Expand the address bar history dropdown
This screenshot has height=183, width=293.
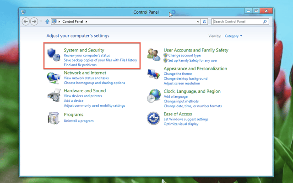198,21
